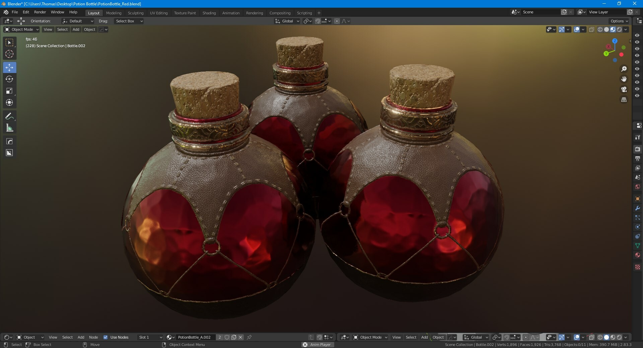Click the PotionBottle_A.002 material name field
Viewport: 643px width, 348px height.
pos(195,337)
